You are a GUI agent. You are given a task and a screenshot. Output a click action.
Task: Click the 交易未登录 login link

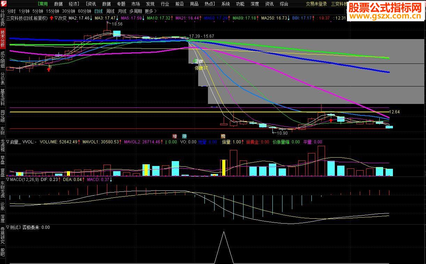point(316,4)
